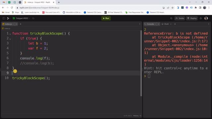The height and width of the screenshot is (119, 212).
Task: Toggle the Replit sidebar panel icon
Action: pos(4,18)
